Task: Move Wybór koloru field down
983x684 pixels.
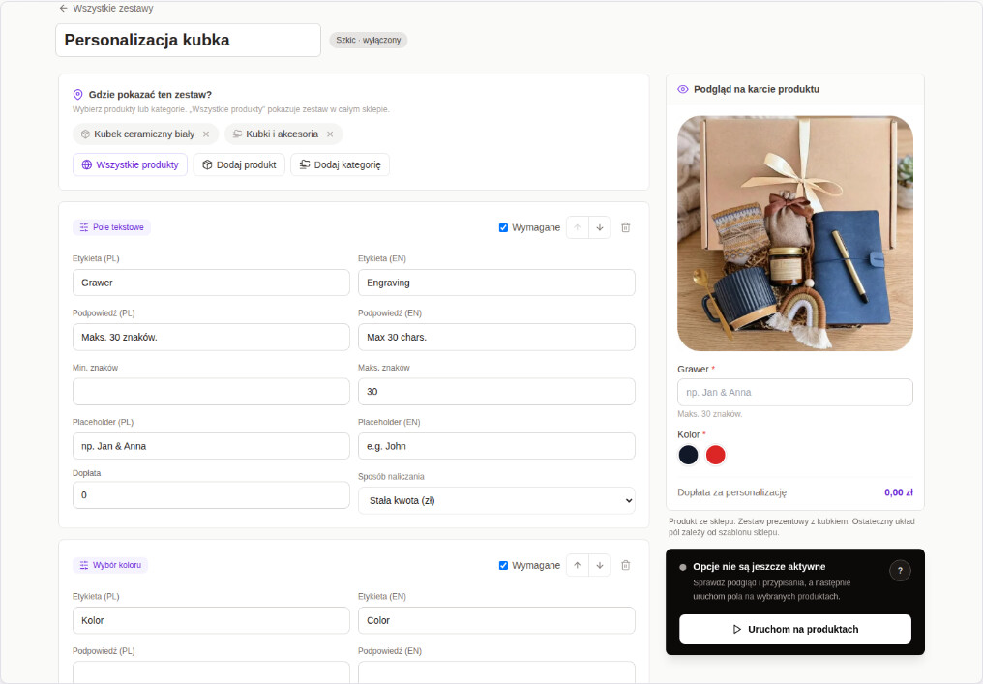Action: (x=600, y=566)
